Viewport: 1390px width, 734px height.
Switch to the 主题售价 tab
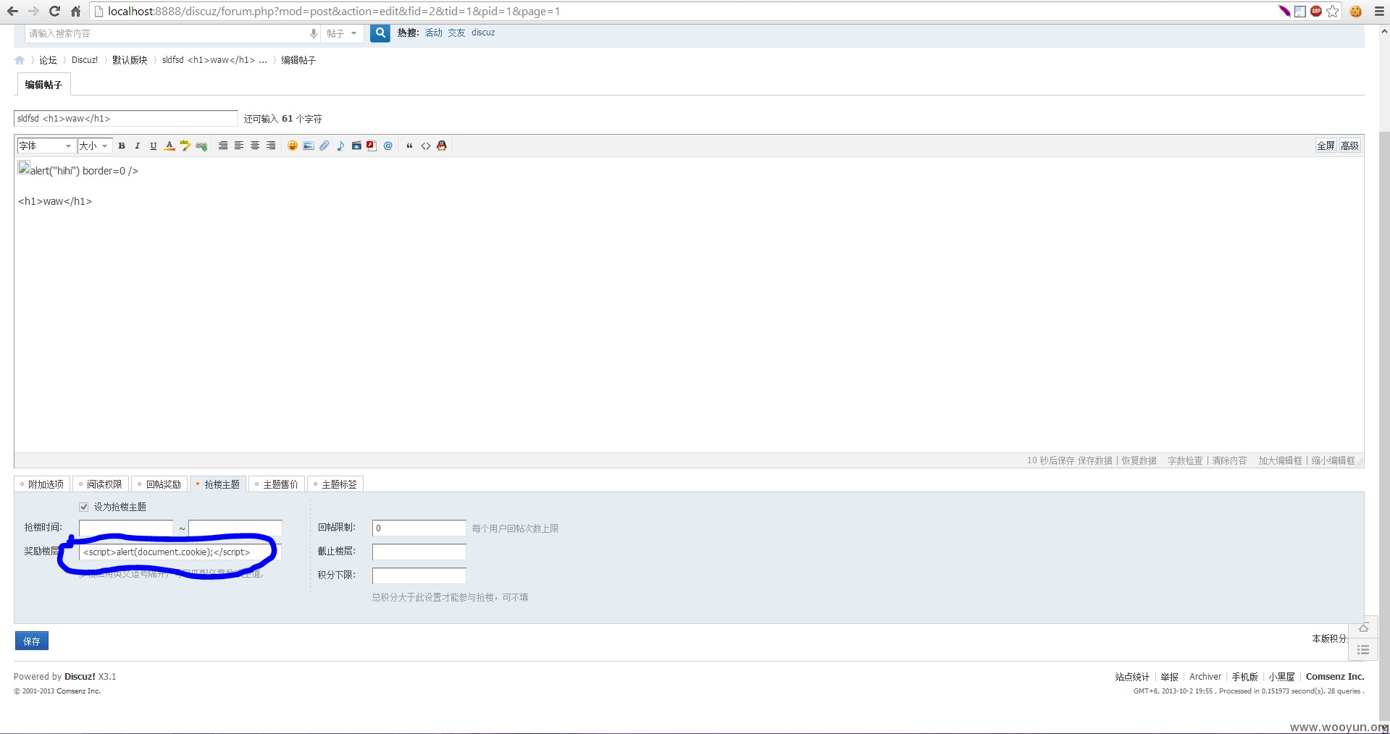click(277, 484)
